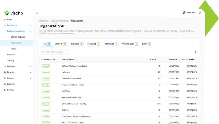
Task: Click the Home house icon in sidebar
Action: (5, 19)
